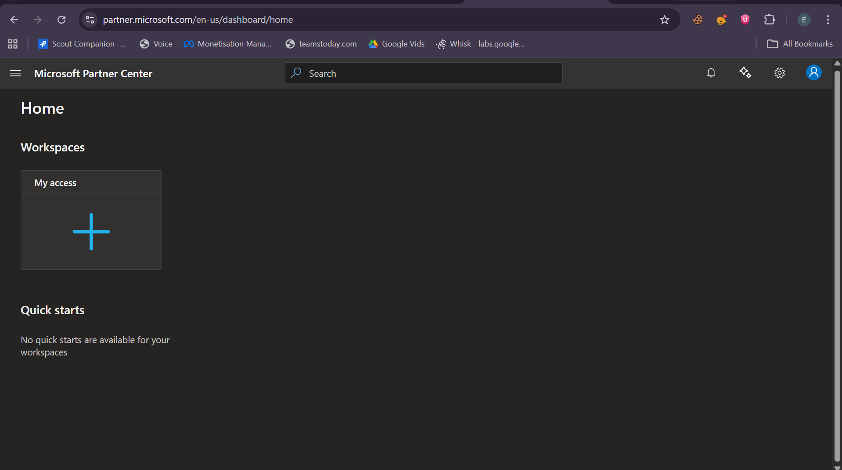Open the uBlock shield extension
The image size is (842, 470).
click(x=745, y=20)
